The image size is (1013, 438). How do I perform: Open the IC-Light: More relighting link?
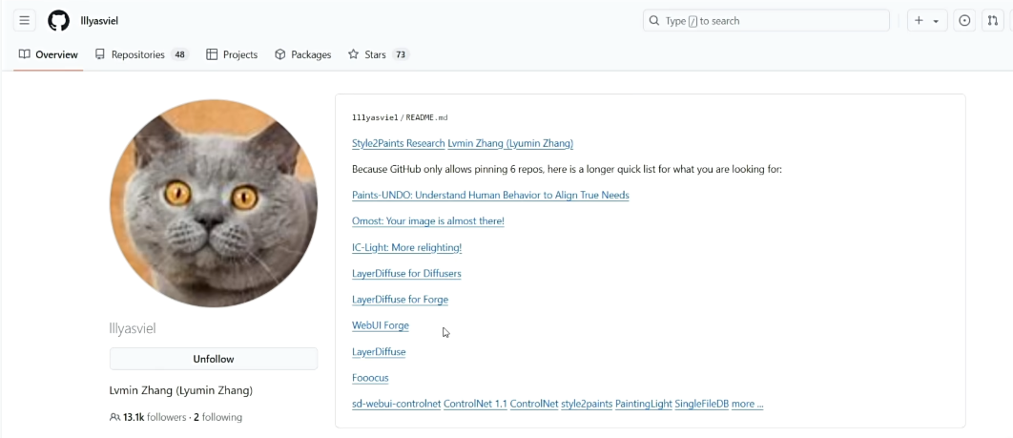(406, 247)
